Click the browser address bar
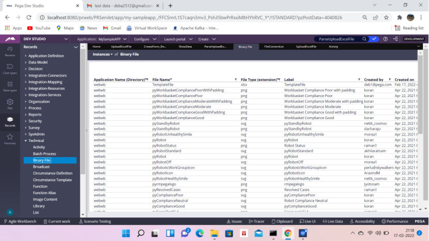 click(x=194, y=18)
